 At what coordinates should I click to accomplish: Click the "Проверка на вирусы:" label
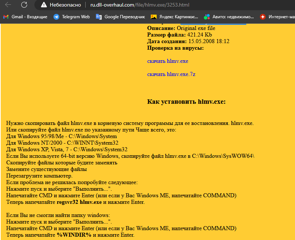coord(175,48)
